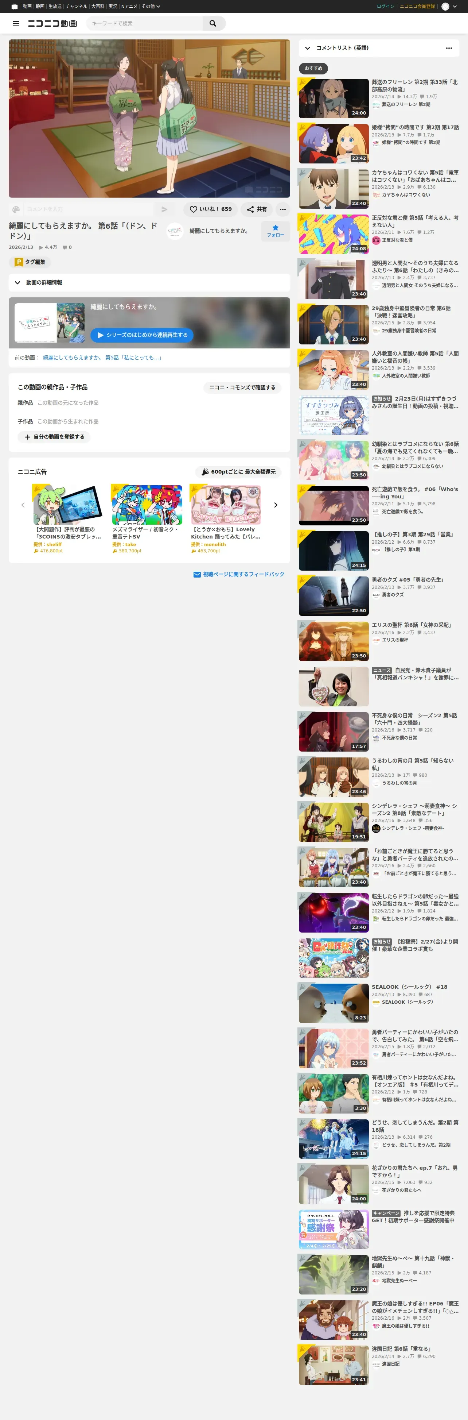Click the next arrow of the ad carousel
The image size is (468, 1420).
[276, 505]
